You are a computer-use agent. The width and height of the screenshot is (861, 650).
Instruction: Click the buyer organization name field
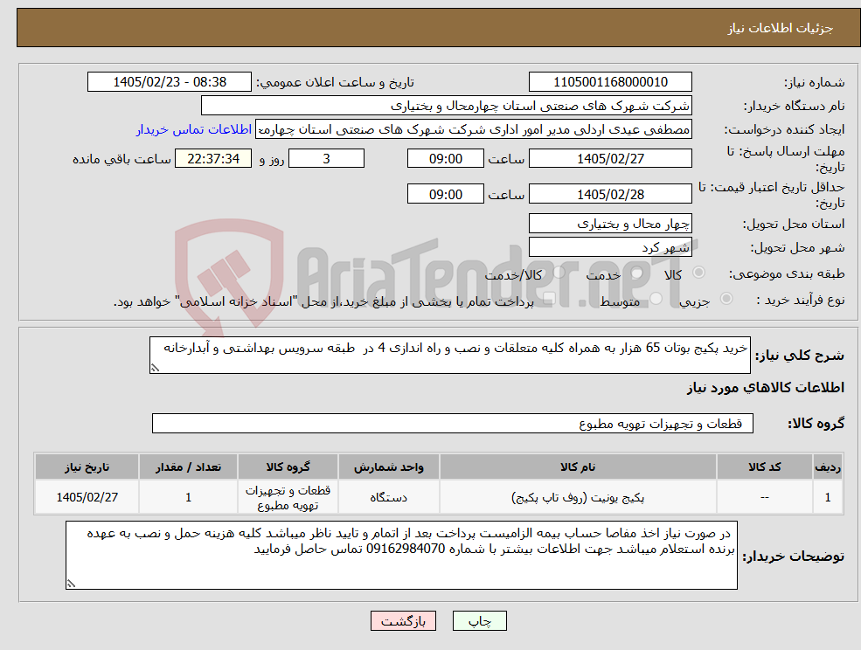447,106
